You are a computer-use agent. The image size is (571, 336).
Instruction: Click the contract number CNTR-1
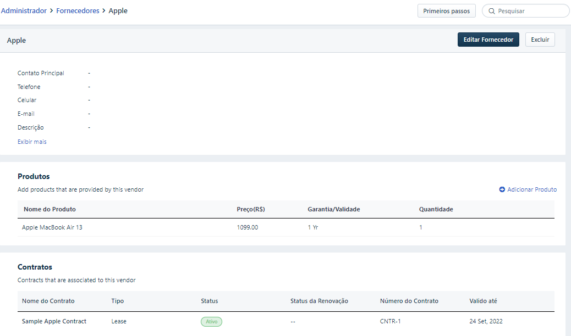click(x=390, y=321)
